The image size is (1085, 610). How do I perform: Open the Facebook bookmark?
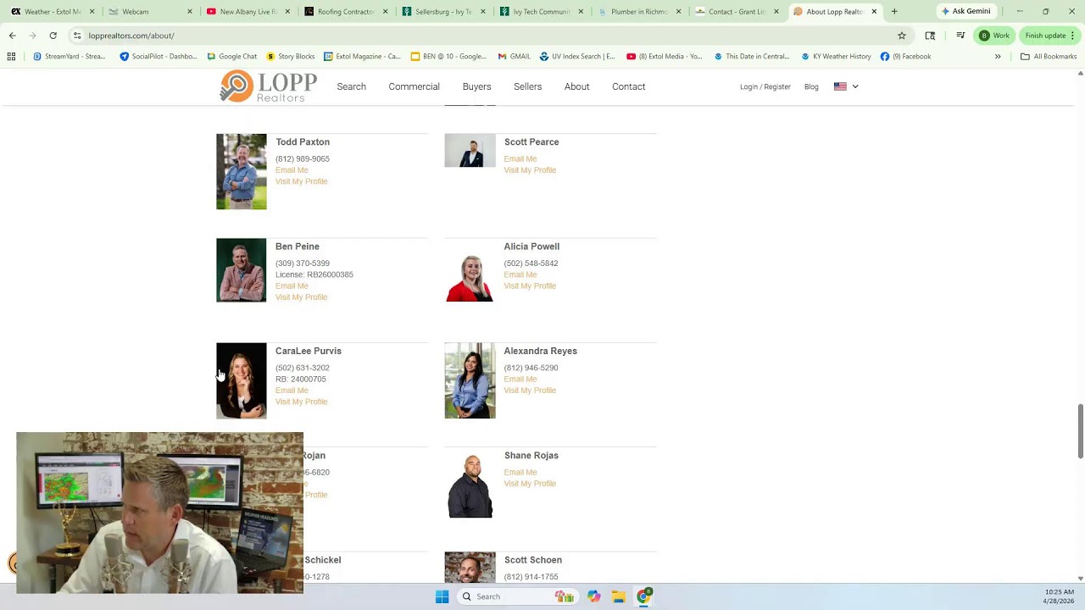pos(905,57)
